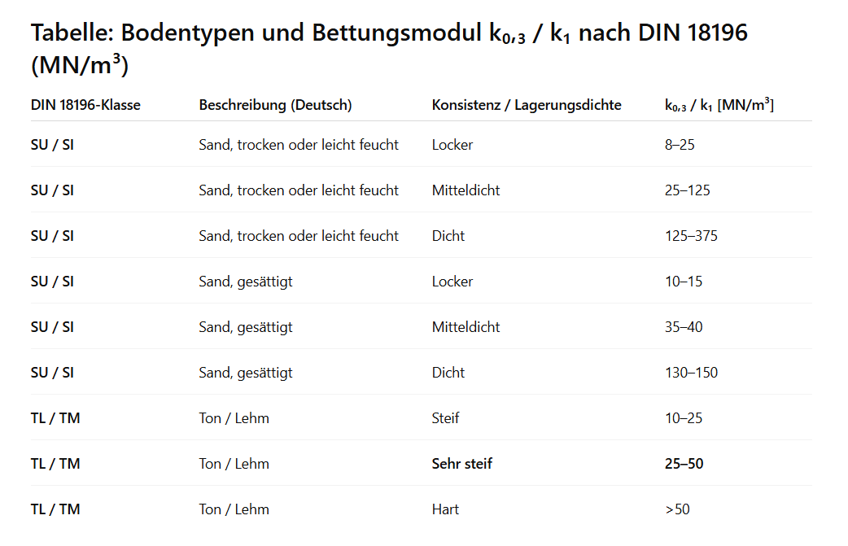Select the "DIN 18196-Klasse" column header

[85, 105]
